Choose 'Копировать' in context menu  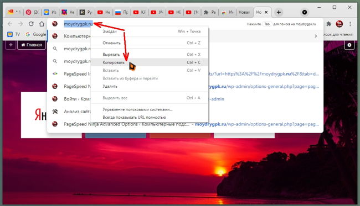pyautogui.click(x=150, y=62)
